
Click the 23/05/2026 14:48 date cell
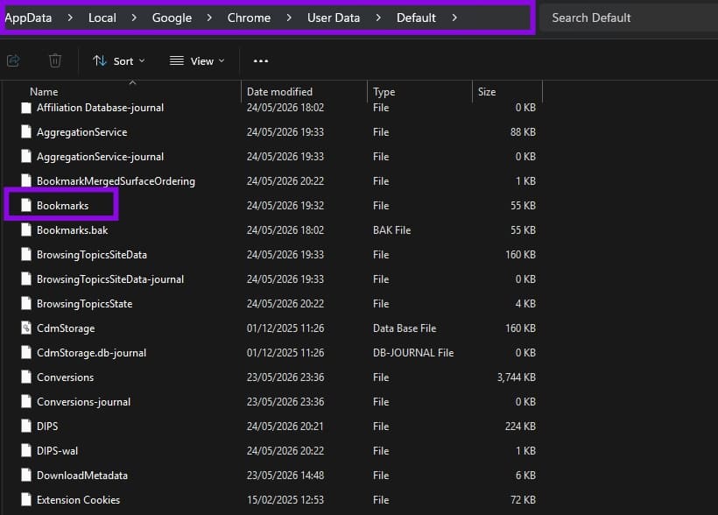pos(285,475)
